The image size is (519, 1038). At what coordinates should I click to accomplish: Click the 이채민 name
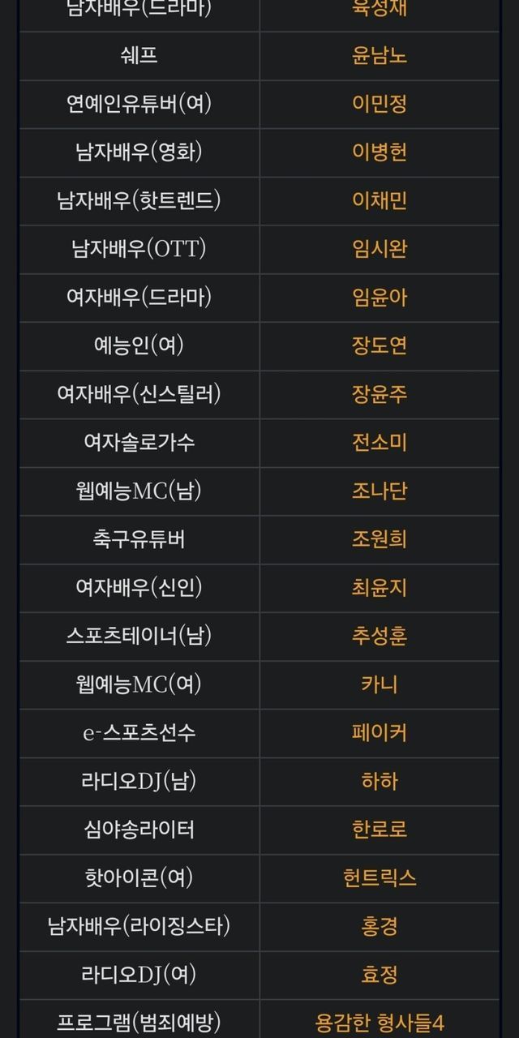click(x=380, y=200)
